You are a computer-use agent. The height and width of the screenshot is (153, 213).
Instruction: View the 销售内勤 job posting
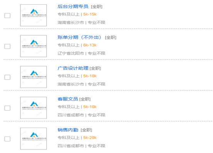68,130
